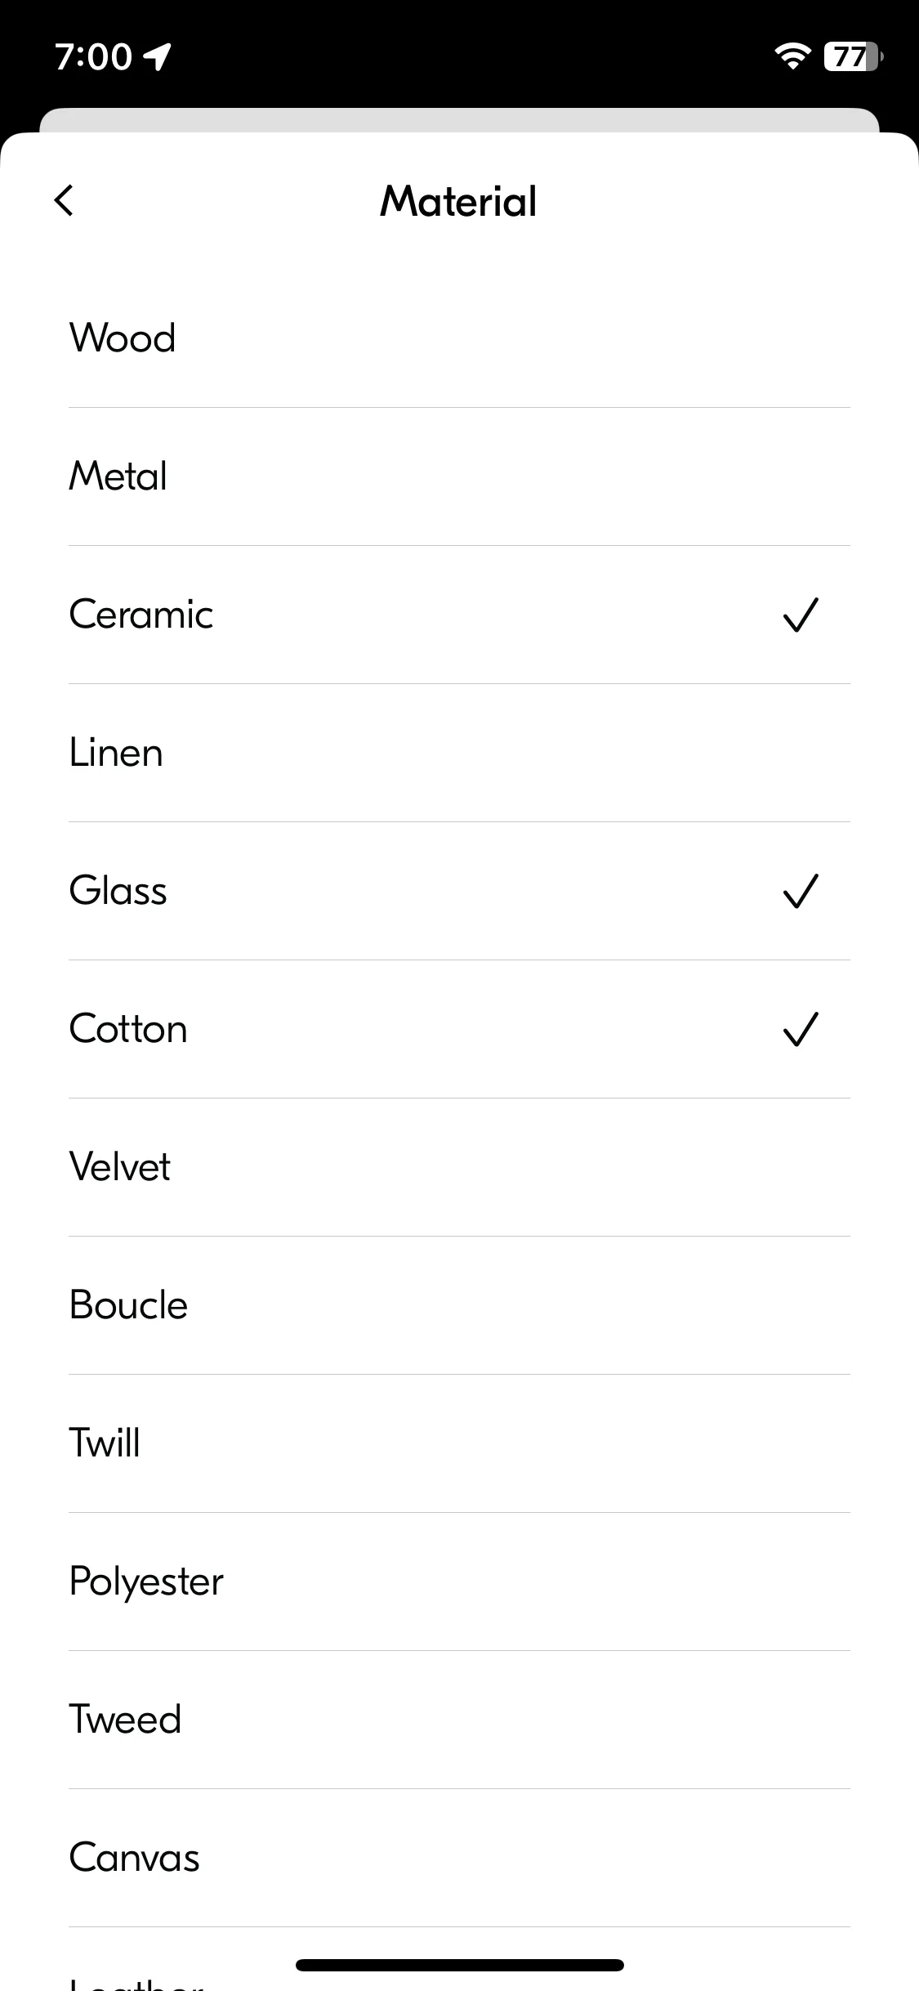Tap the Cotton label text

pyautogui.click(x=128, y=1029)
